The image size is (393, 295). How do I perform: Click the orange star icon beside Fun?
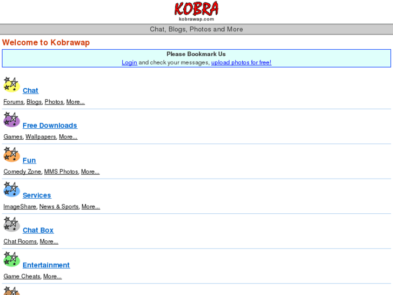pos(11,154)
